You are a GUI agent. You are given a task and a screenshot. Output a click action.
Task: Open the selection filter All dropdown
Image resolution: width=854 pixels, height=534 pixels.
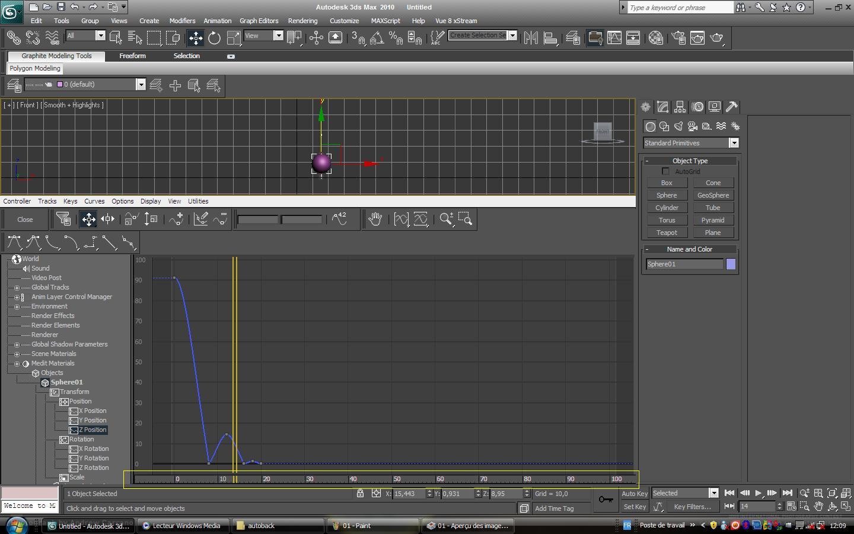(100, 36)
